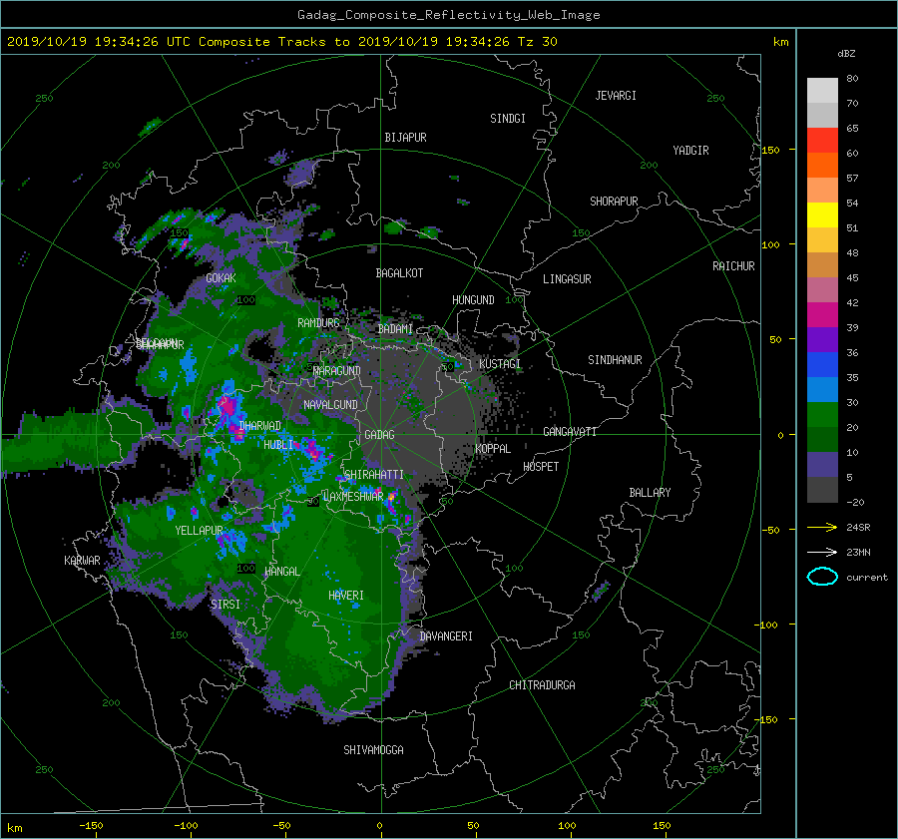898x839 pixels.
Task: Click the magenta storm cell east of HUBLI
Action: [x=313, y=450]
